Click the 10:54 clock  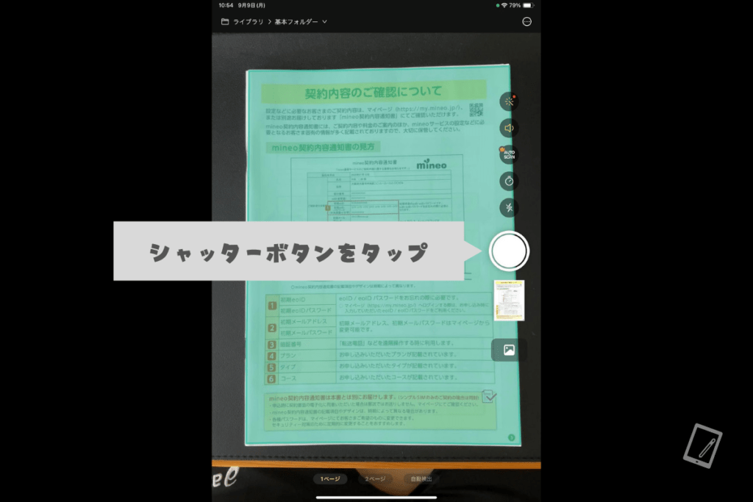[226, 5]
